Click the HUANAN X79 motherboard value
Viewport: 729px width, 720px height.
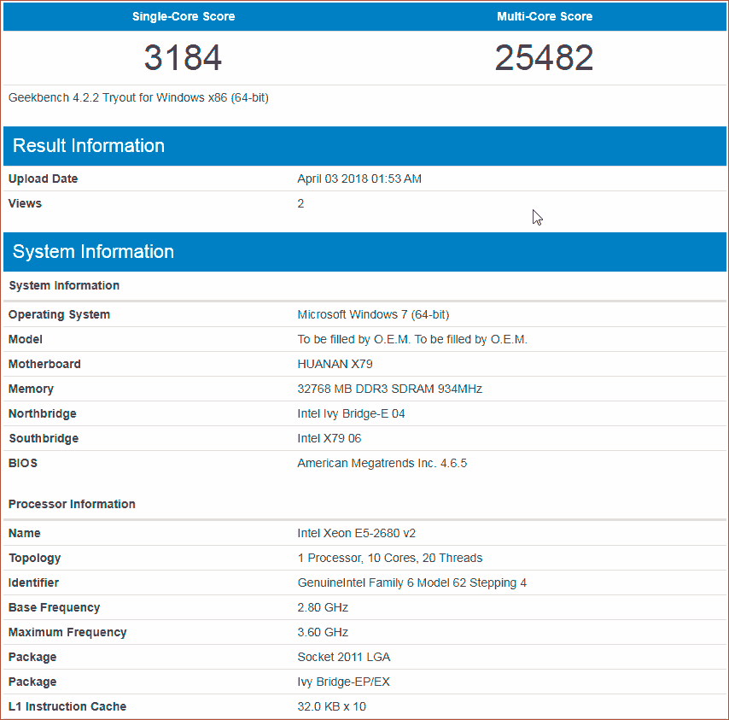(x=335, y=364)
